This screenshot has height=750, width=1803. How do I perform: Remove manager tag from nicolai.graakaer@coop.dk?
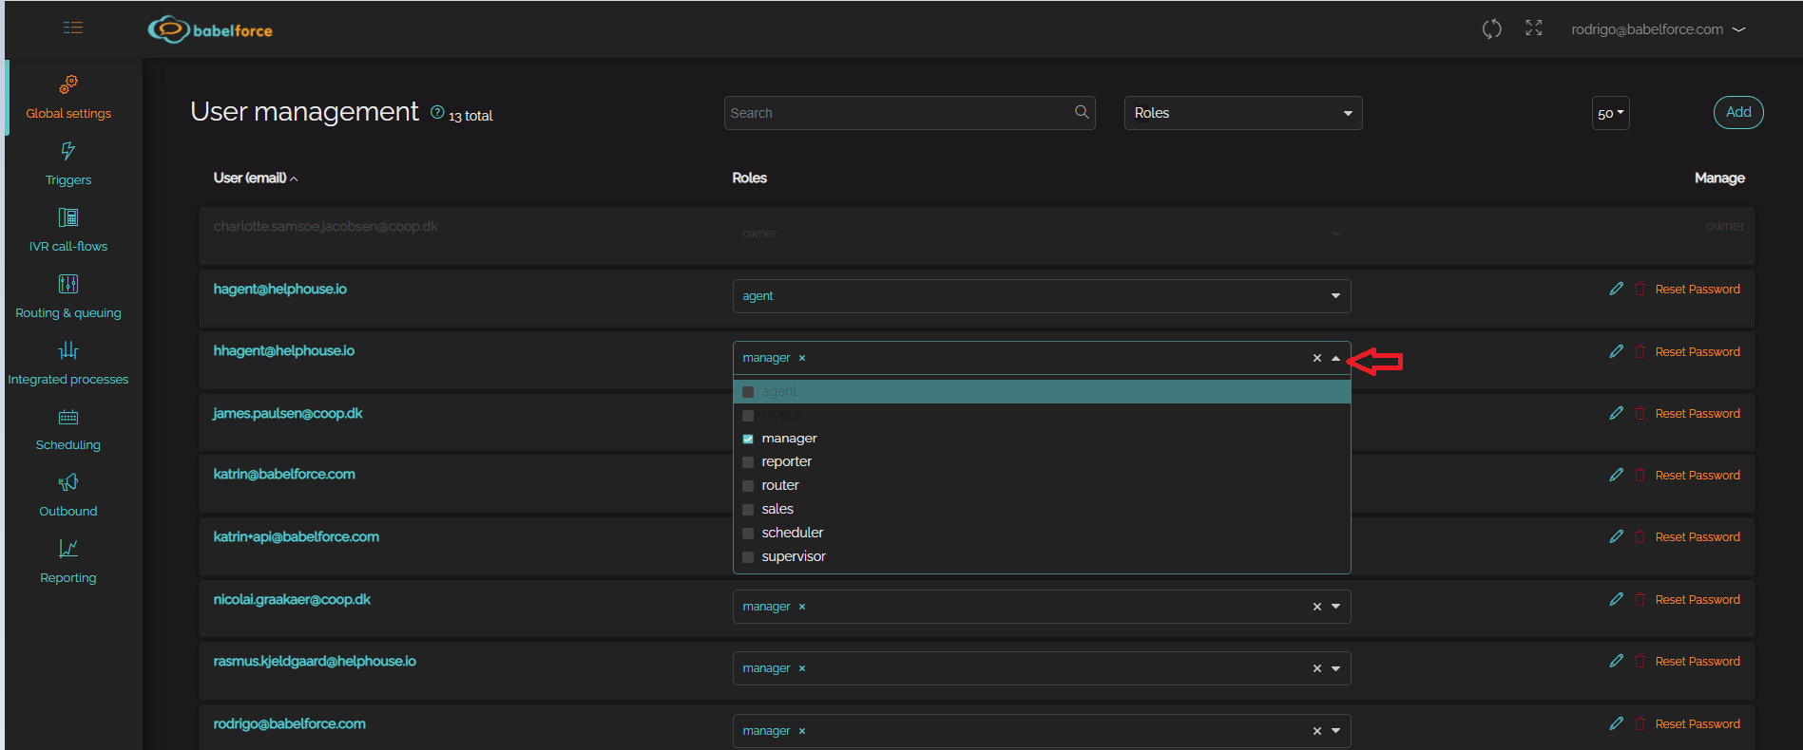[802, 607]
